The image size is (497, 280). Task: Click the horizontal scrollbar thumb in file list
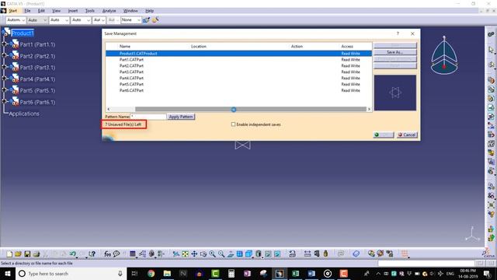tap(250, 109)
